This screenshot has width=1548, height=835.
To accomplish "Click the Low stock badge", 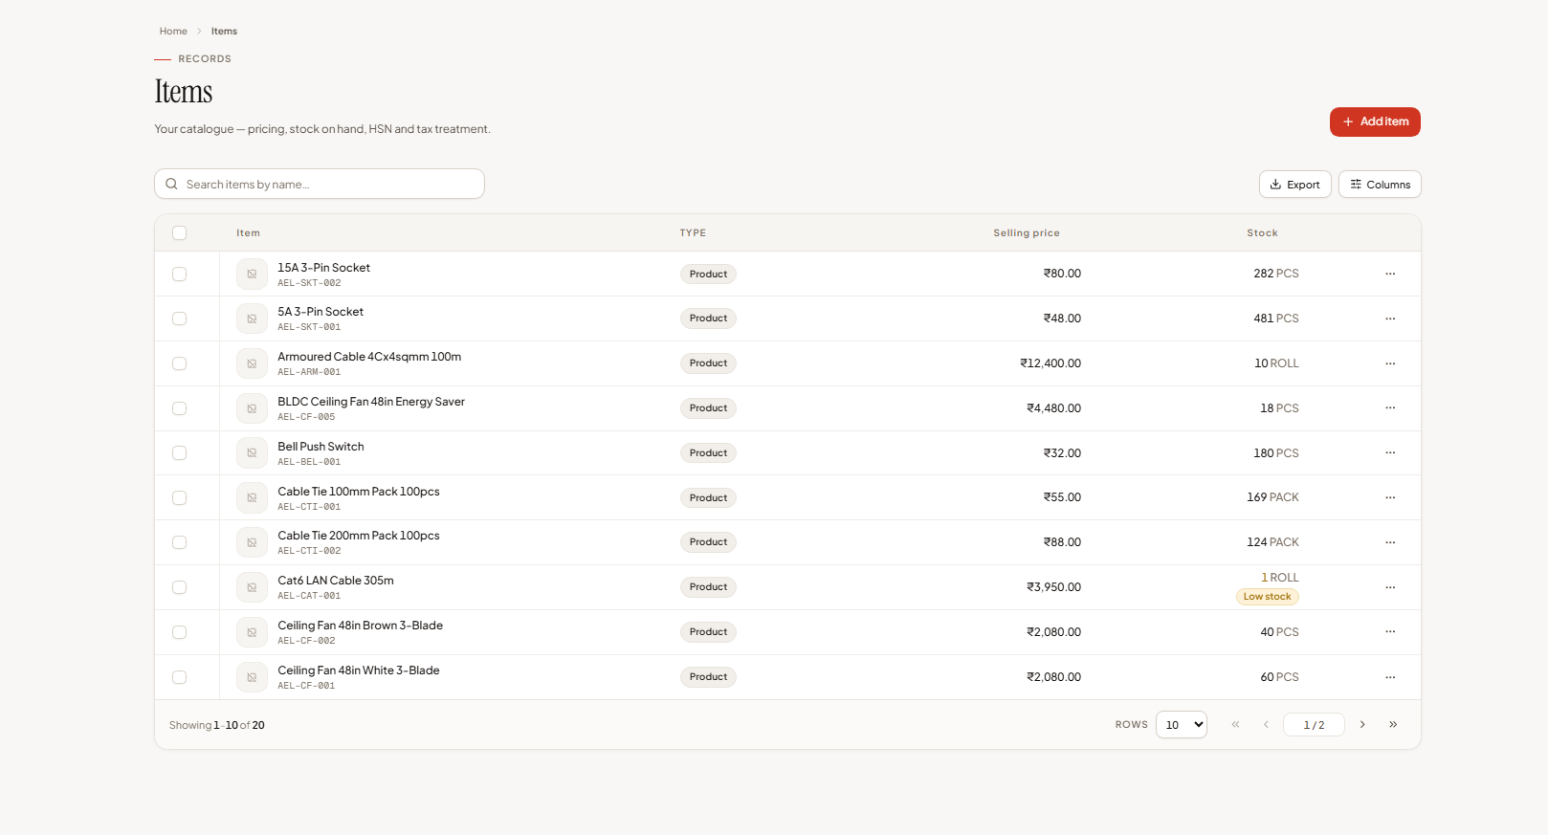I will click(x=1267, y=597).
